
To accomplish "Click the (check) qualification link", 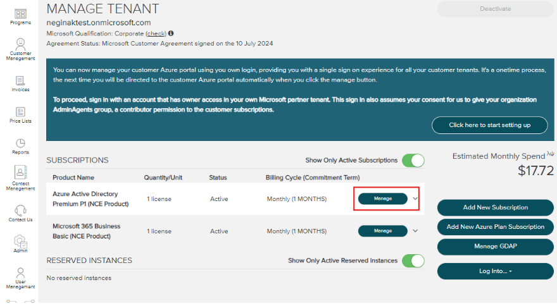I will (156, 34).
